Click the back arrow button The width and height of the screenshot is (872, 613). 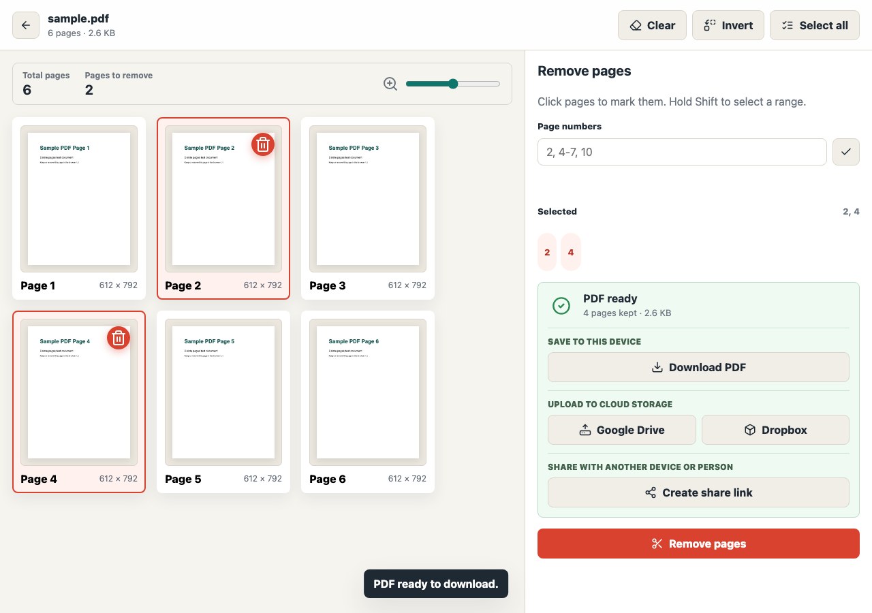26,25
